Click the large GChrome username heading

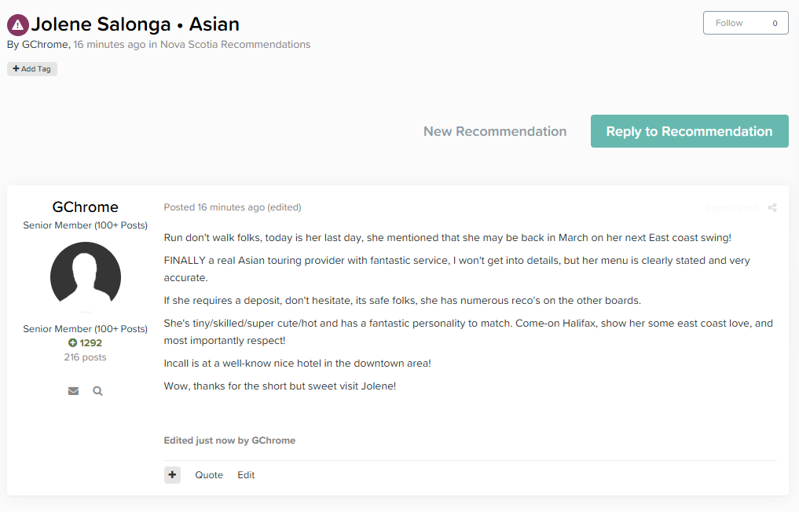(x=85, y=207)
